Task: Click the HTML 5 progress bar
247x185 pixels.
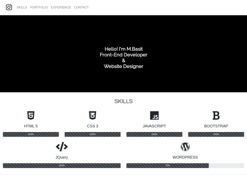Action: point(31,134)
